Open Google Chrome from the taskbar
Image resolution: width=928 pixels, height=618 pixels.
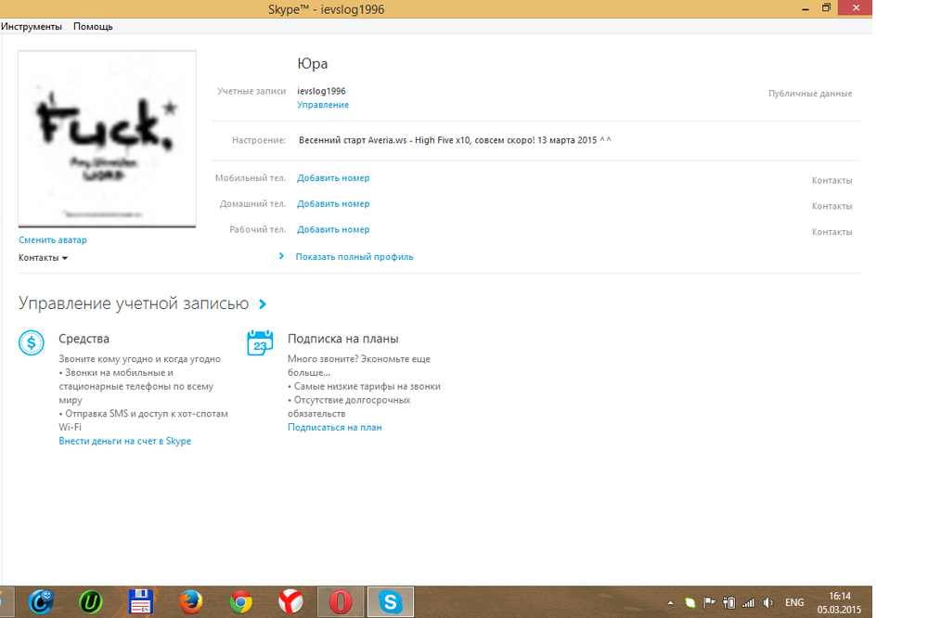click(240, 601)
